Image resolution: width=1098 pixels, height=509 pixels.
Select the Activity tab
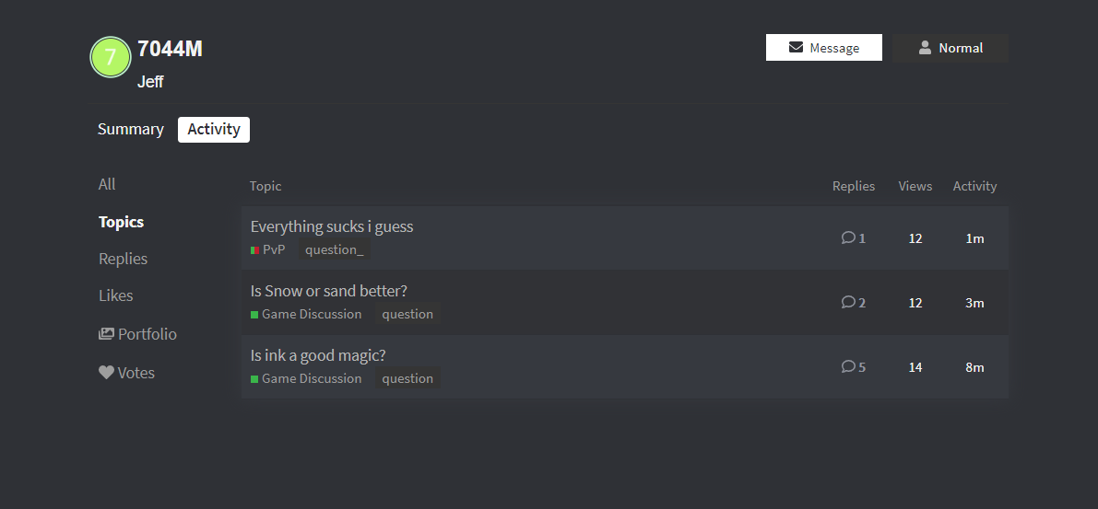tap(214, 130)
